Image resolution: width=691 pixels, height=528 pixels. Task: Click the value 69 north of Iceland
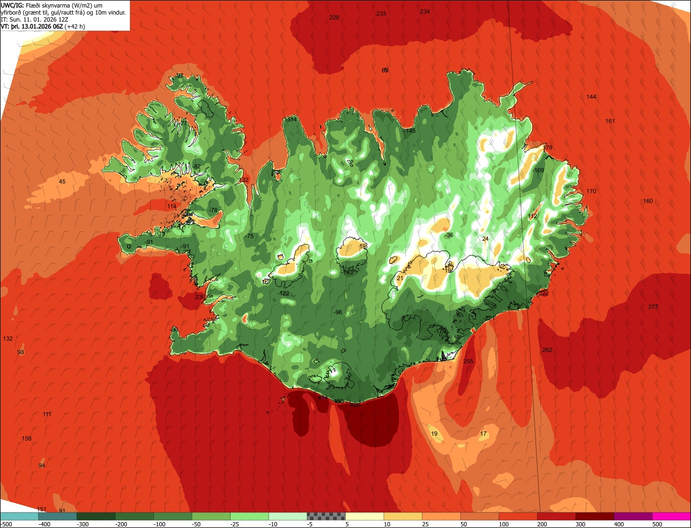[x=385, y=70]
